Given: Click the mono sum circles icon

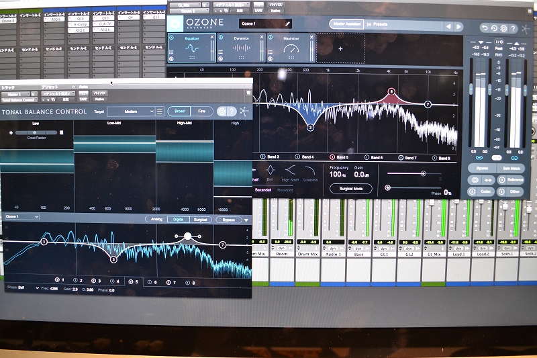Looking at the screenshot, I should [475, 180].
